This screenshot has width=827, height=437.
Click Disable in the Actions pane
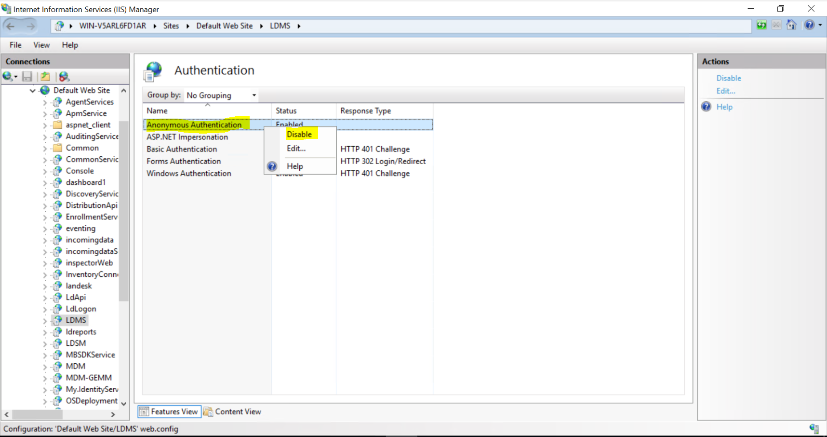tap(729, 78)
